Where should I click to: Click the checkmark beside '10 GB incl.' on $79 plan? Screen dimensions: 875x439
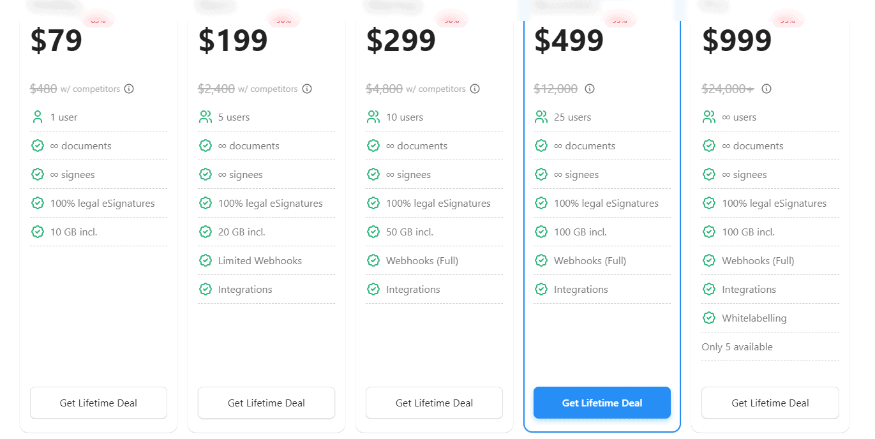tap(37, 232)
